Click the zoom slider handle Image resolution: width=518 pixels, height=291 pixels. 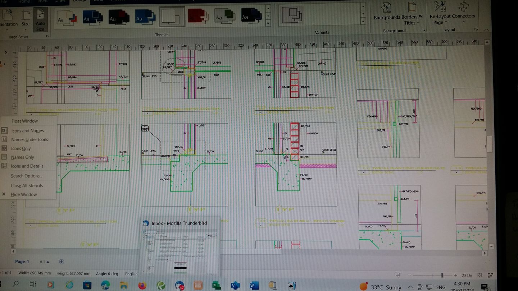click(442, 275)
